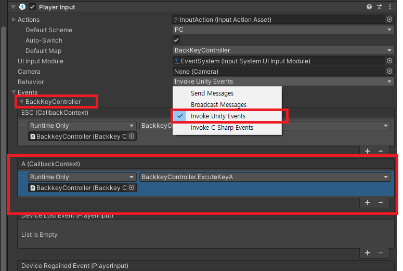The height and width of the screenshot is (271, 403).
Task: Open Player Input component context menu
Action: point(390,7)
